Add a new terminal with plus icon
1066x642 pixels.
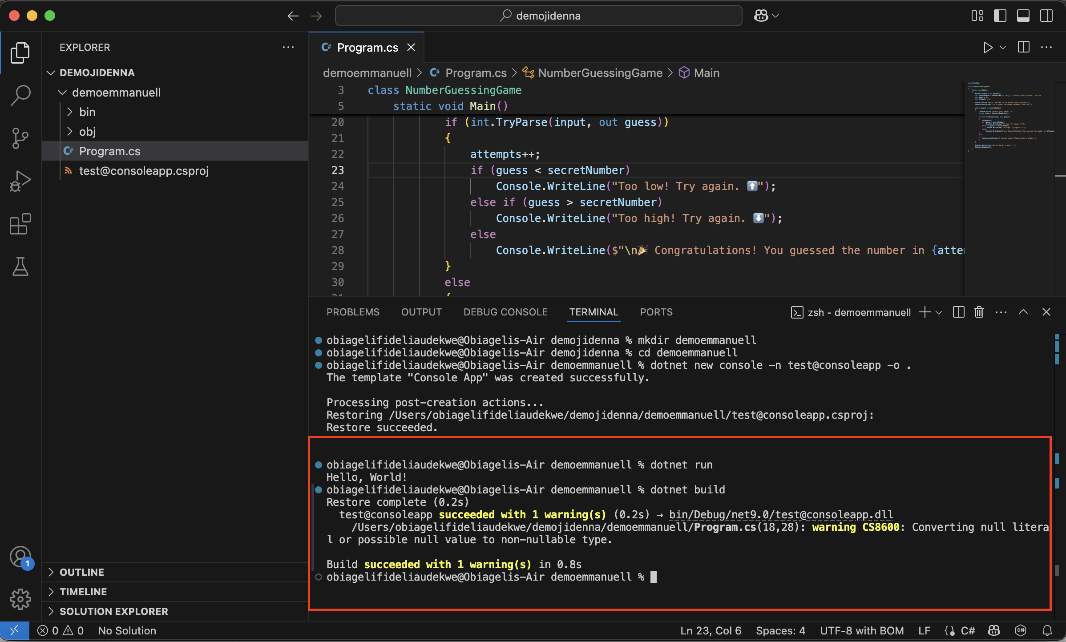coord(925,312)
